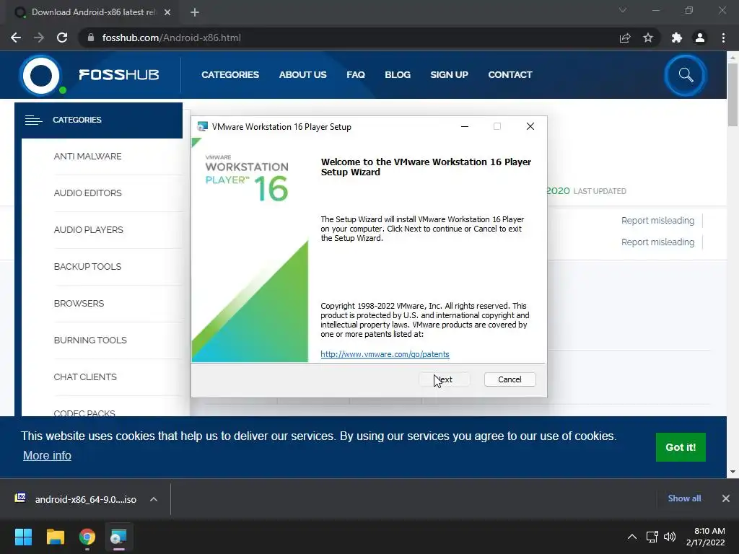This screenshot has width=739, height=554.
Task: Click the first Report misleading link
Action: coord(658,221)
